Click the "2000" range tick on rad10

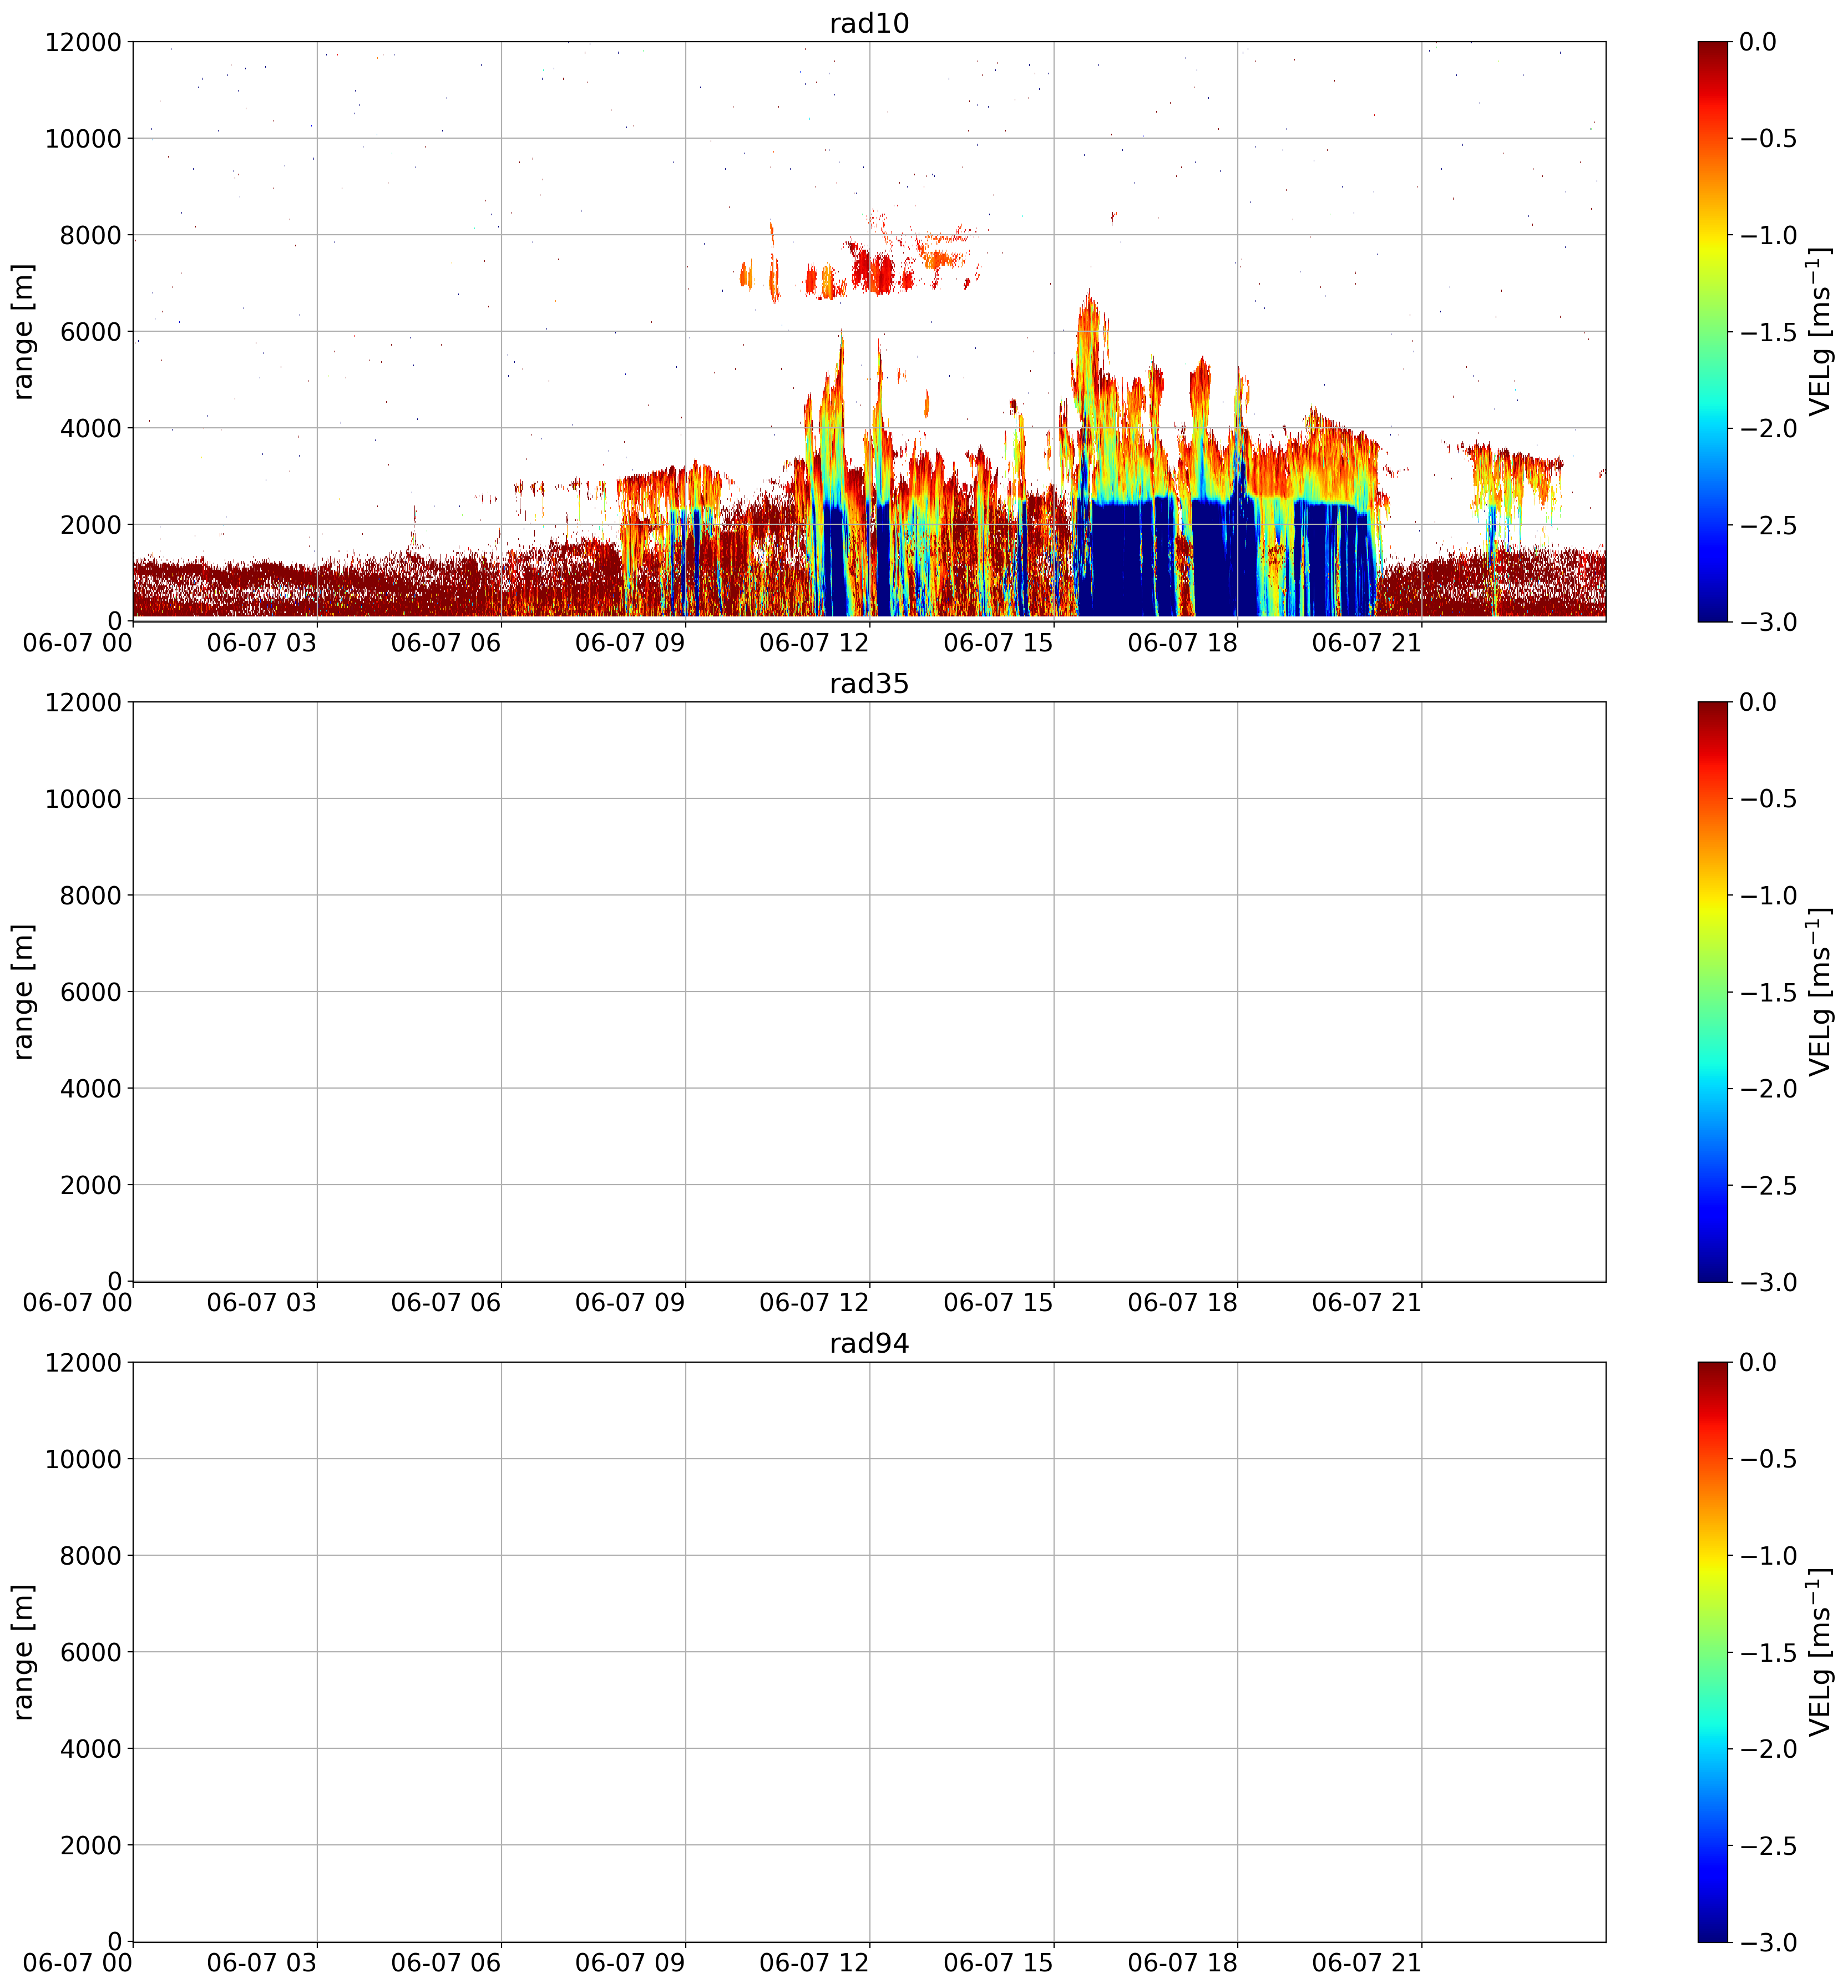coord(90,525)
